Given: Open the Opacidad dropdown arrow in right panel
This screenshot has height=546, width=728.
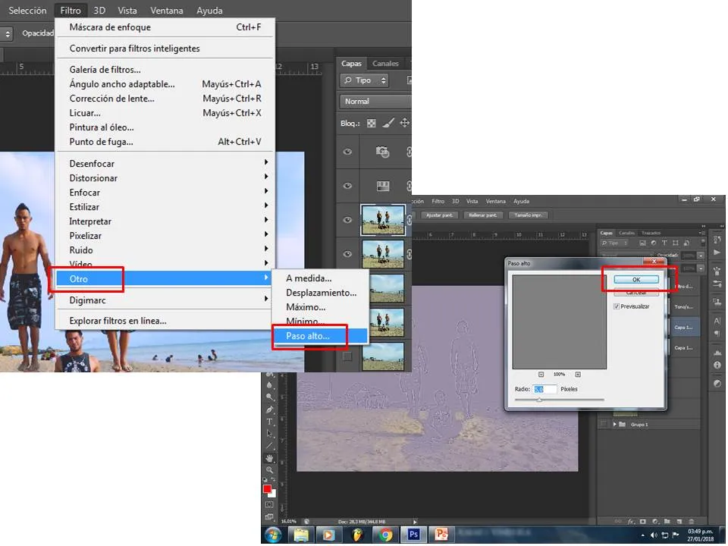Looking at the screenshot, I should tap(701, 256).
